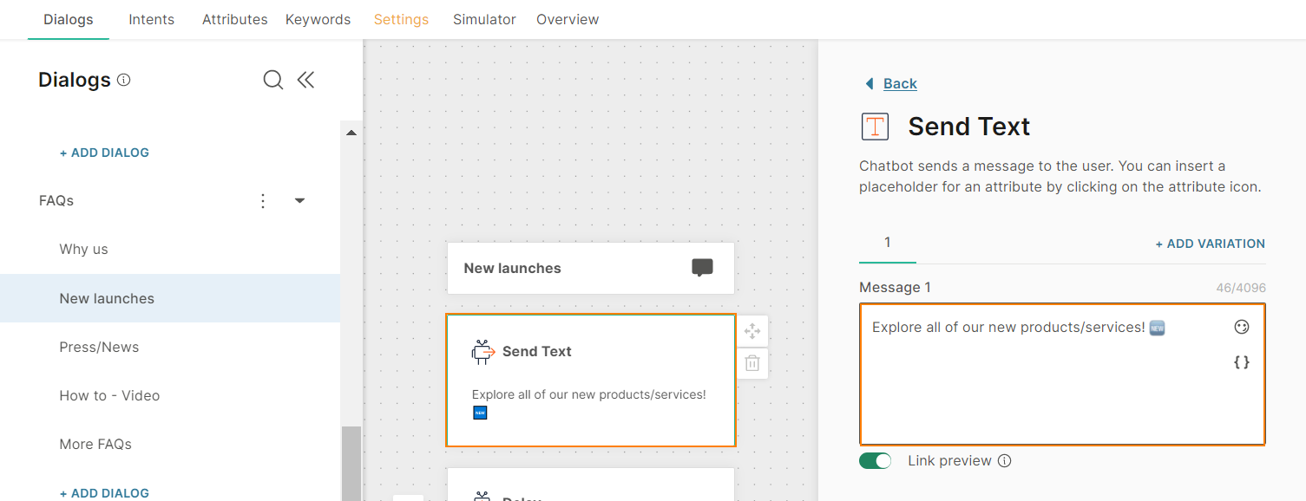The height and width of the screenshot is (501, 1306).
Task: Disable the Link preview toggle
Action: (x=875, y=460)
